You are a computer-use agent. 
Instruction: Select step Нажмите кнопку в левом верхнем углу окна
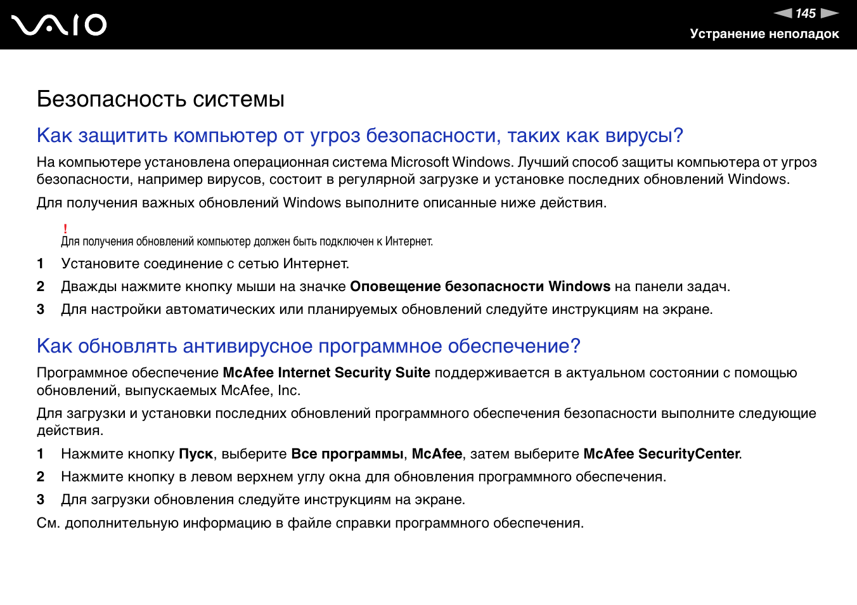pyautogui.click(x=363, y=477)
